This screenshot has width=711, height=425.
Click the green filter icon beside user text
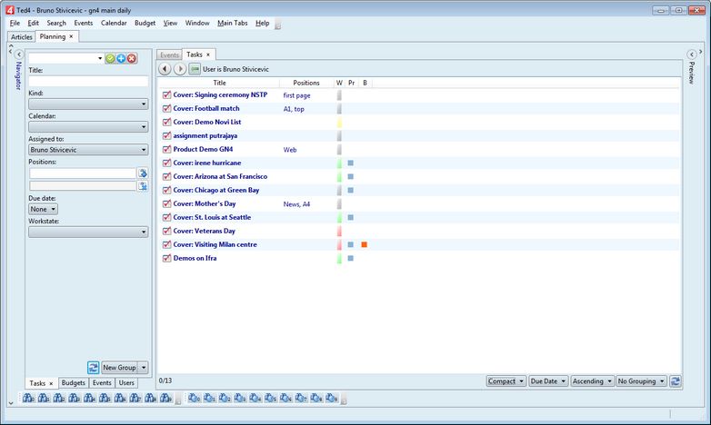[195, 69]
